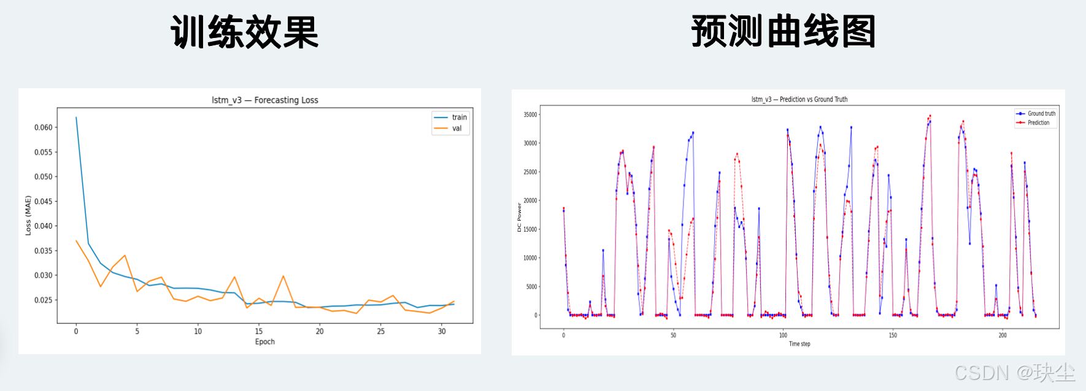This screenshot has height=391, width=1086.
Task: Click the 10000 tick on DC Power axis
Action: [530, 258]
